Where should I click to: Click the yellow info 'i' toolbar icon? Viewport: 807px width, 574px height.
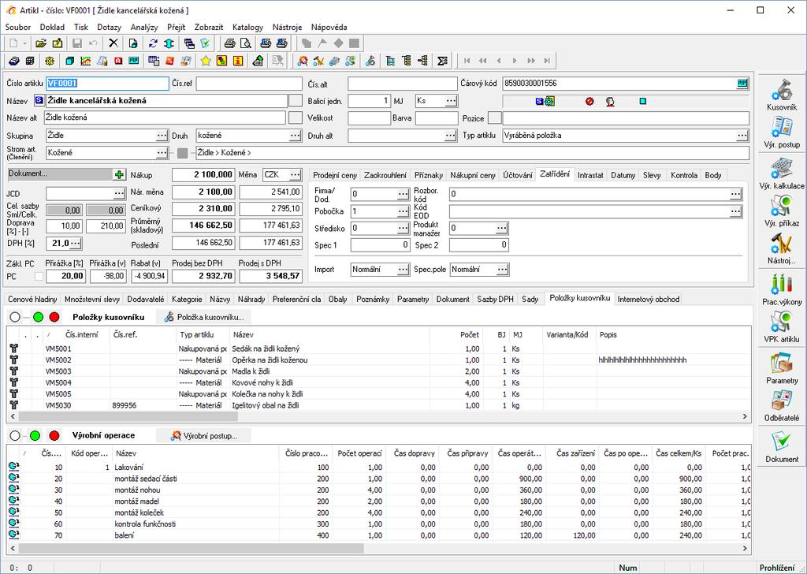tap(238, 61)
